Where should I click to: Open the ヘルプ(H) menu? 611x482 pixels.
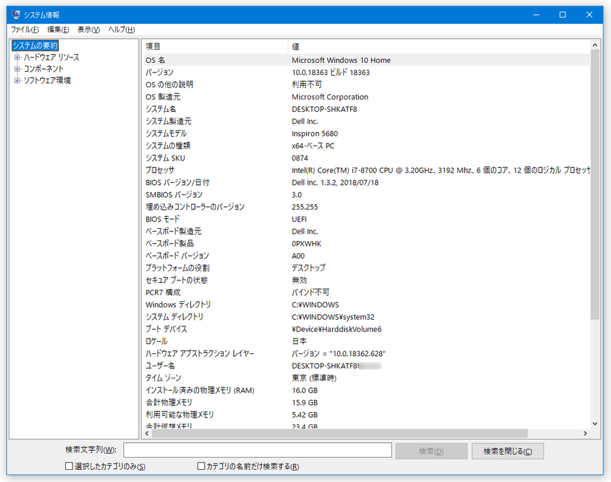121,30
